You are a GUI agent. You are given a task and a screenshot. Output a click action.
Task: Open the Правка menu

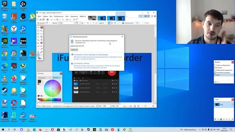pos(46,16)
